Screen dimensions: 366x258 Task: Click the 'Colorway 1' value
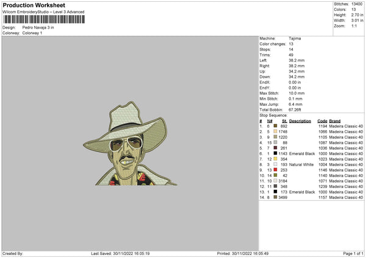coord(32,33)
